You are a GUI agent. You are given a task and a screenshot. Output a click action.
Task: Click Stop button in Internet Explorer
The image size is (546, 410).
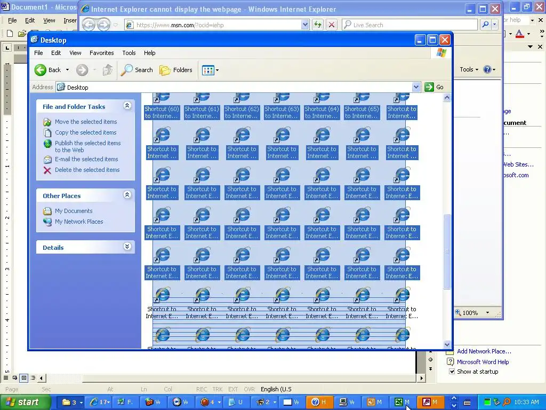point(332,25)
